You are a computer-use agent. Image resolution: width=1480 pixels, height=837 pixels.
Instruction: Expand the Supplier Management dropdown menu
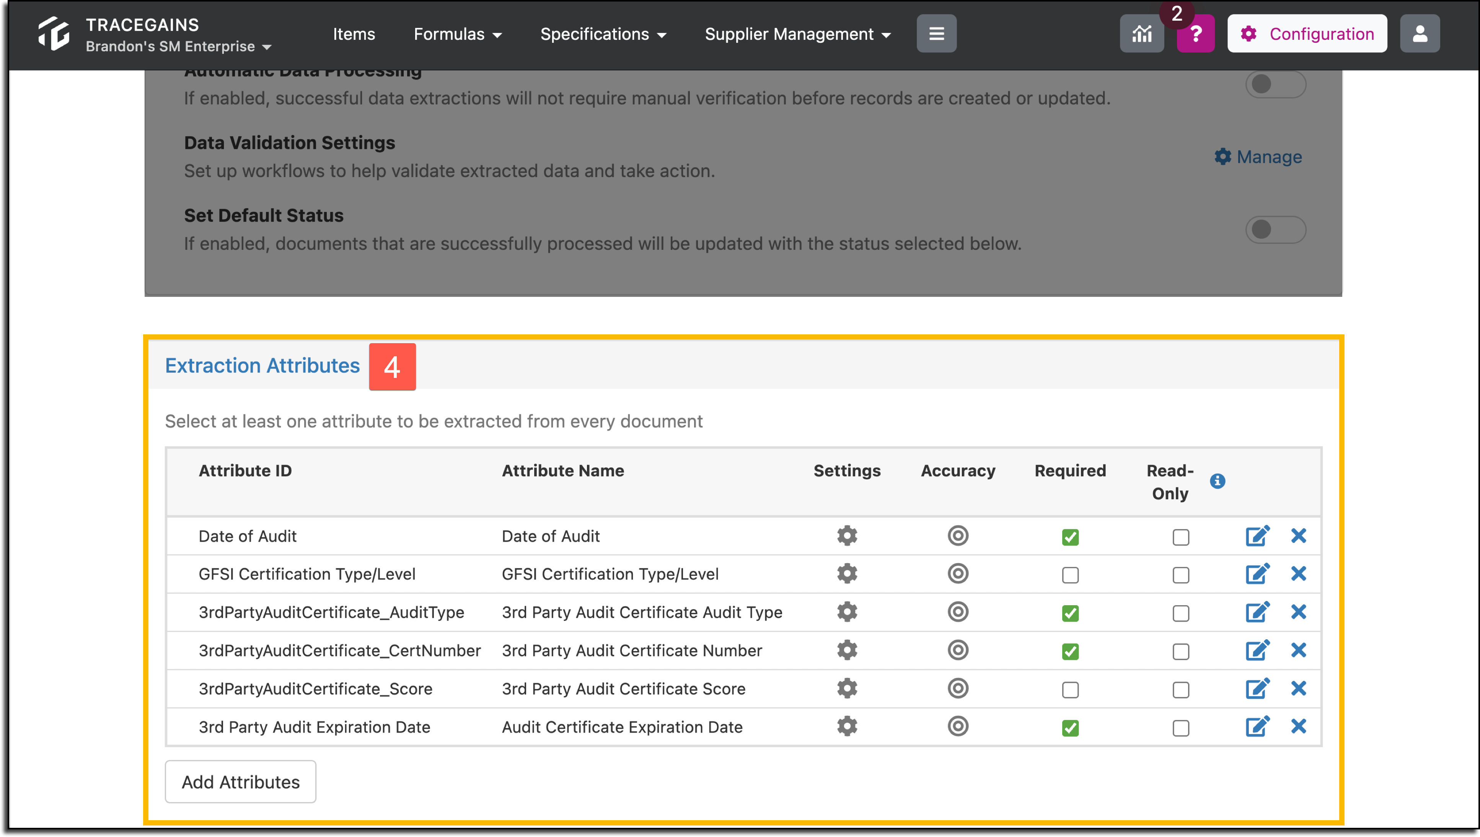click(x=797, y=34)
